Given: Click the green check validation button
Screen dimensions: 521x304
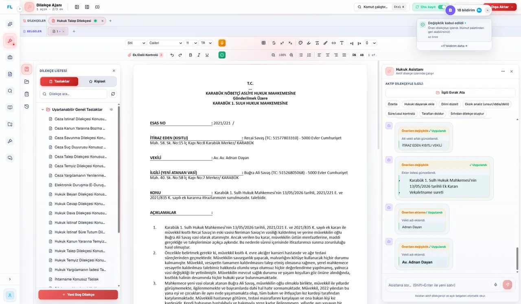Looking at the screenshot, I should click(x=222, y=55).
